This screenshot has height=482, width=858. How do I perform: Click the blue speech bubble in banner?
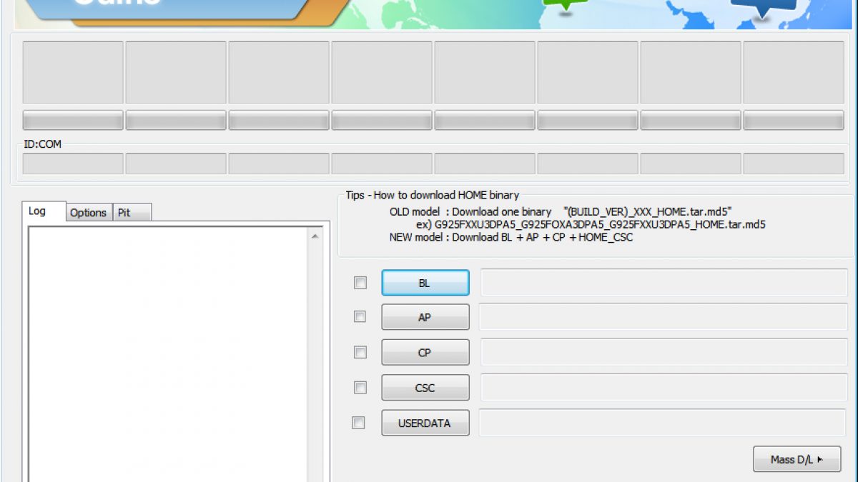click(x=763, y=7)
